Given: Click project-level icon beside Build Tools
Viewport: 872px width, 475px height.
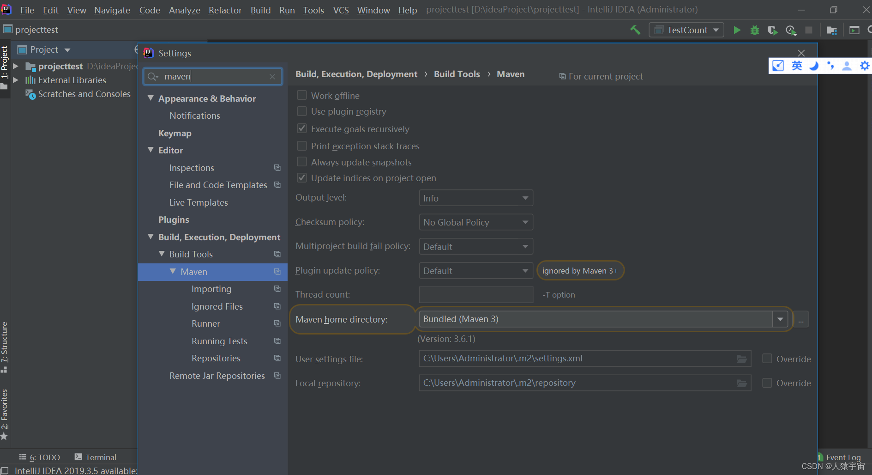Looking at the screenshot, I should coord(277,254).
